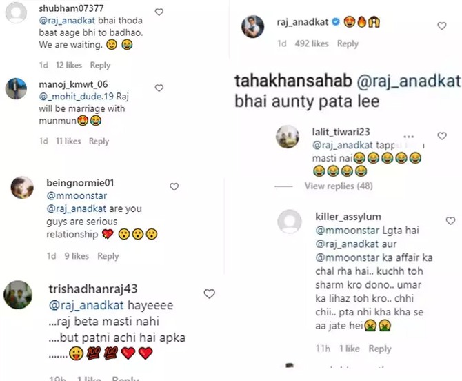Like killer_assylum's comment with the heart icon

click(450, 221)
